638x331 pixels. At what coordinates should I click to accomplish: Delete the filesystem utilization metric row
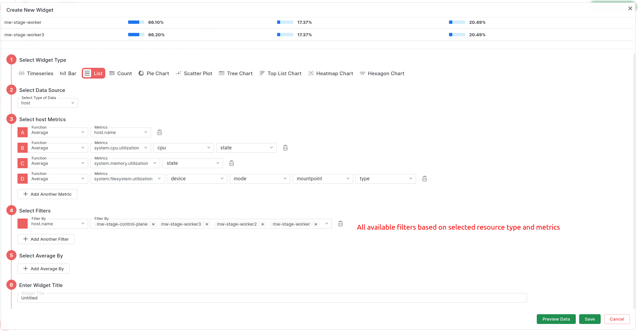coord(424,179)
